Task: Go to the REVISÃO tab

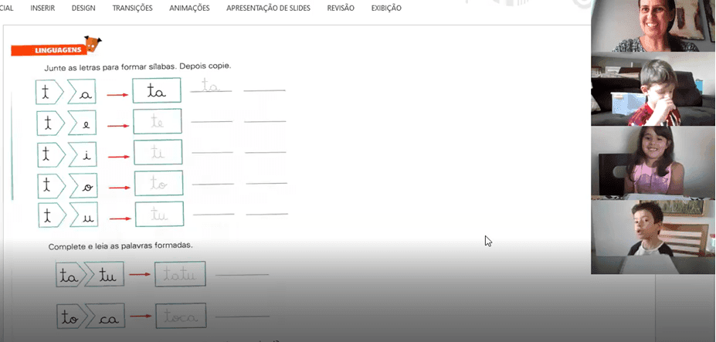Action: pyautogui.click(x=341, y=8)
